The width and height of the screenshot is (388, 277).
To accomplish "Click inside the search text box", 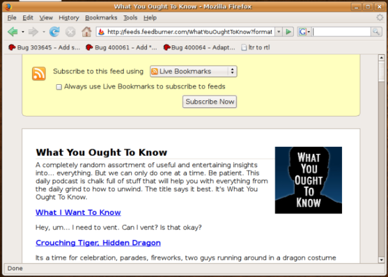I will click(x=341, y=32).
